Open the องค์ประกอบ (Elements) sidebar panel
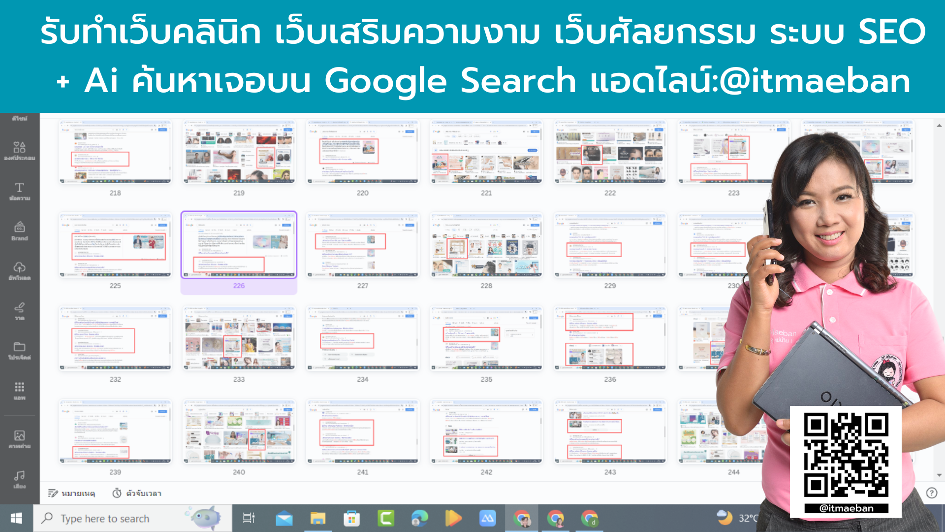Screen dimensions: 945x532 tap(20, 151)
